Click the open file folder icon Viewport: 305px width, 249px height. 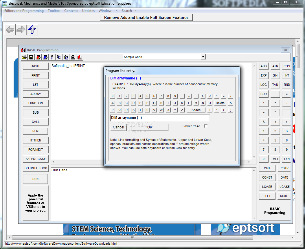click(x=24, y=57)
